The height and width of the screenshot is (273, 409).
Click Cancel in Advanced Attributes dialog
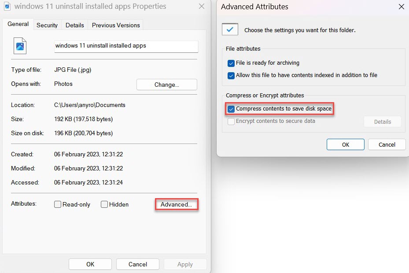click(x=387, y=144)
